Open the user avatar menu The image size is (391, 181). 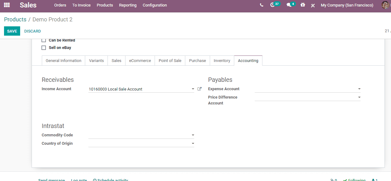385,5
